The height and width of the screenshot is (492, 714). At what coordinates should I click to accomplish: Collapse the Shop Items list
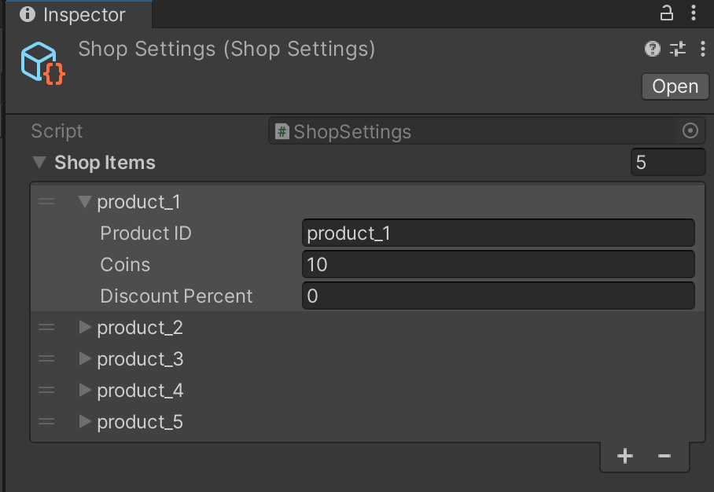[39, 163]
